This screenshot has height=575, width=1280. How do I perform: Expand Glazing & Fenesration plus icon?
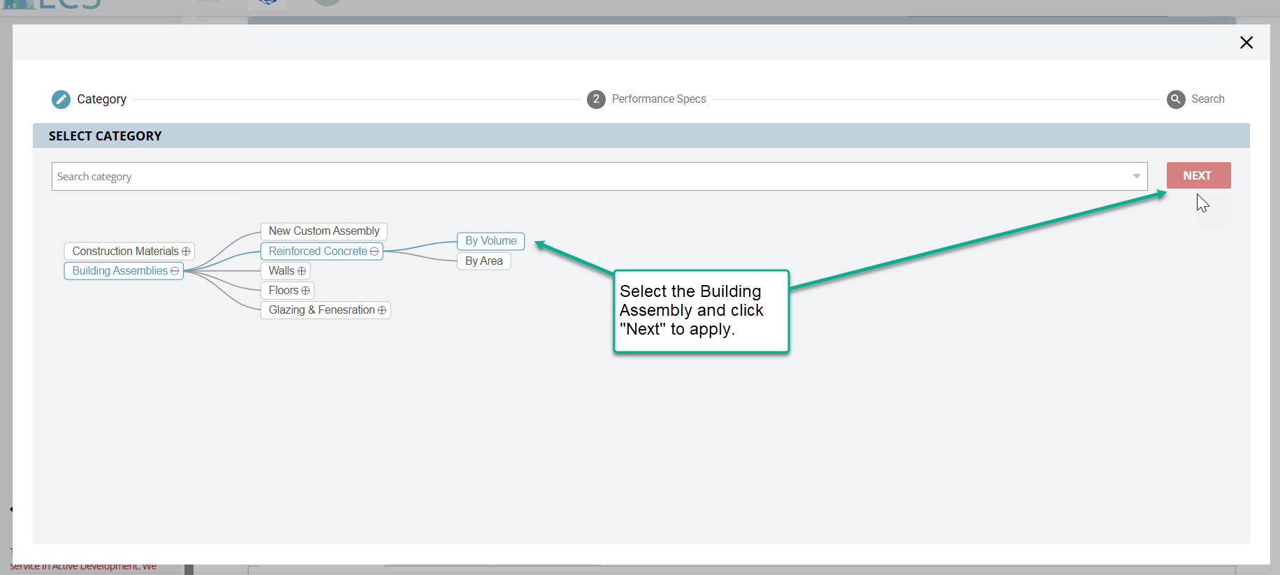tap(382, 310)
